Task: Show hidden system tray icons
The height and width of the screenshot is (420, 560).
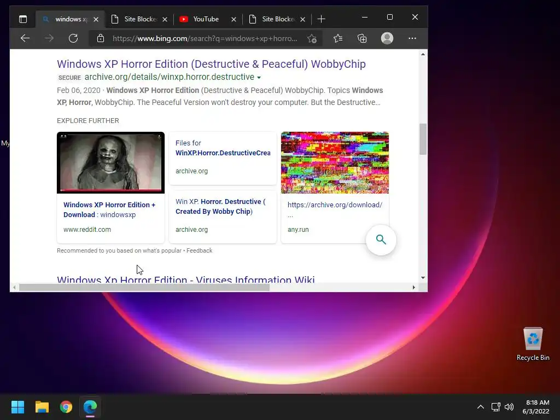Action: 481,407
